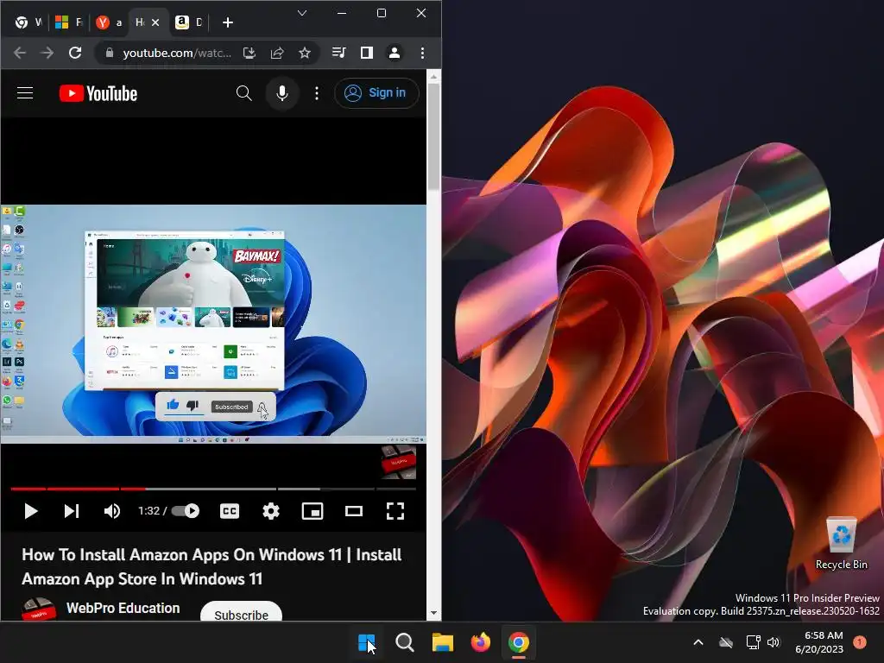The width and height of the screenshot is (884, 663).
Task: Open YouTube search magnifier
Action: (x=243, y=93)
